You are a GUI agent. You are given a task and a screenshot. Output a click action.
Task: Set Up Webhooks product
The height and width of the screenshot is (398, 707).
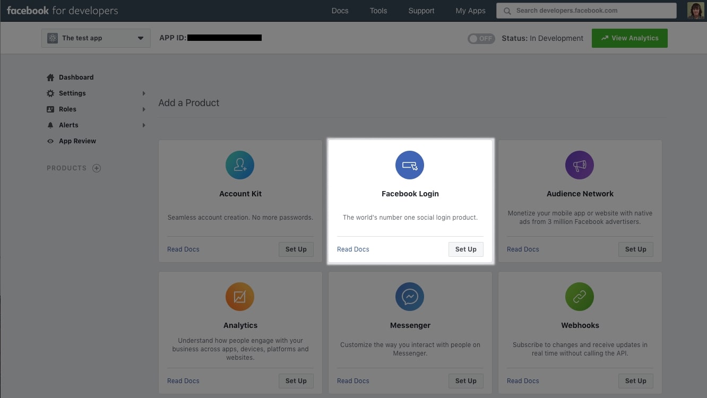pyautogui.click(x=636, y=381)
